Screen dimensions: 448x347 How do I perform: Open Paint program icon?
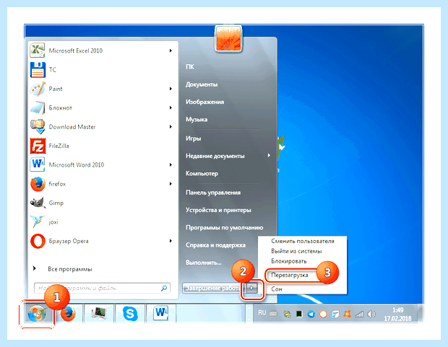coord(38,89)
